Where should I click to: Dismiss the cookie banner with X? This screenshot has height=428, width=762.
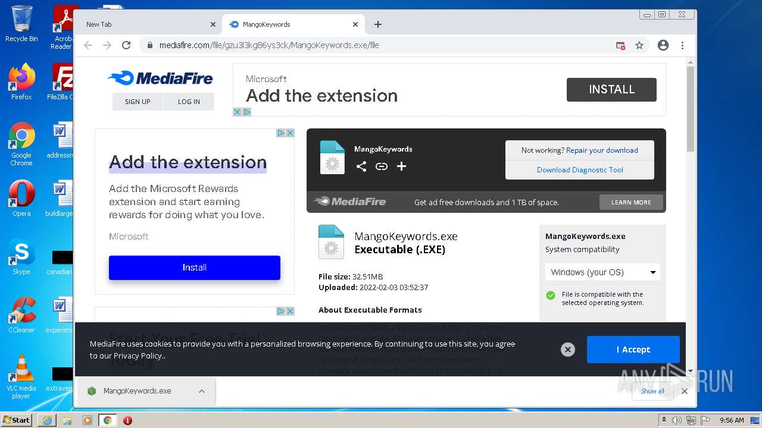[568, 350]
